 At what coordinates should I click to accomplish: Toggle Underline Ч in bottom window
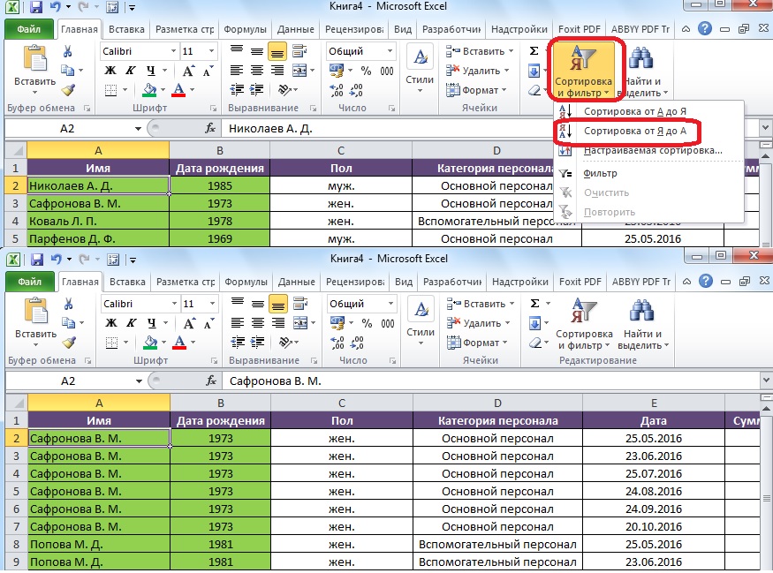point(151,323)
